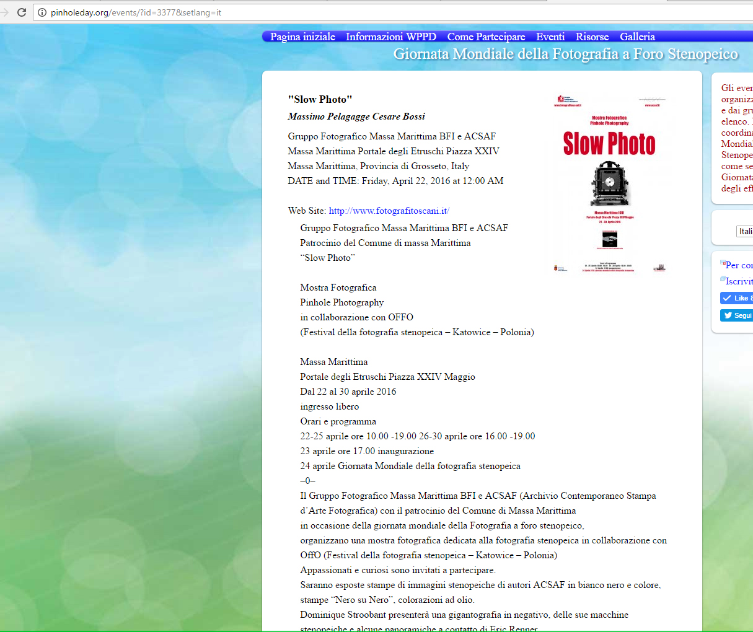Open the Come Partecipare menu

[x=486, y=37]
